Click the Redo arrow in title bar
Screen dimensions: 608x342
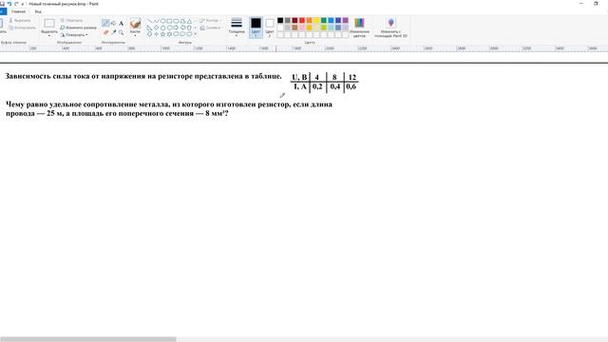[x=16, y=4]
